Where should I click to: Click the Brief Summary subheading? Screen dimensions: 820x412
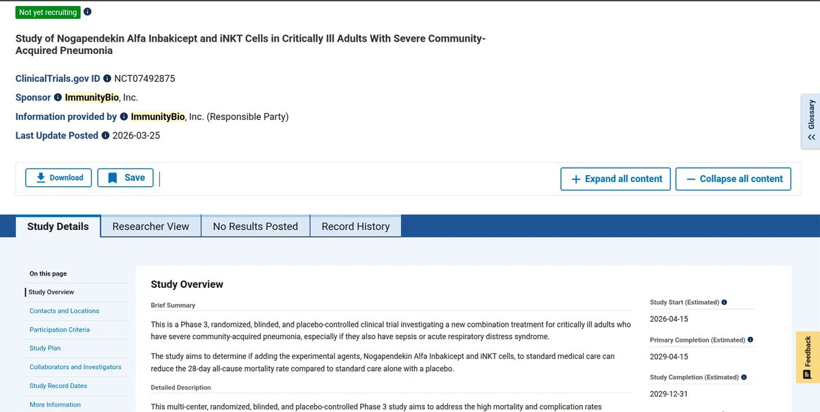(173, 306)
